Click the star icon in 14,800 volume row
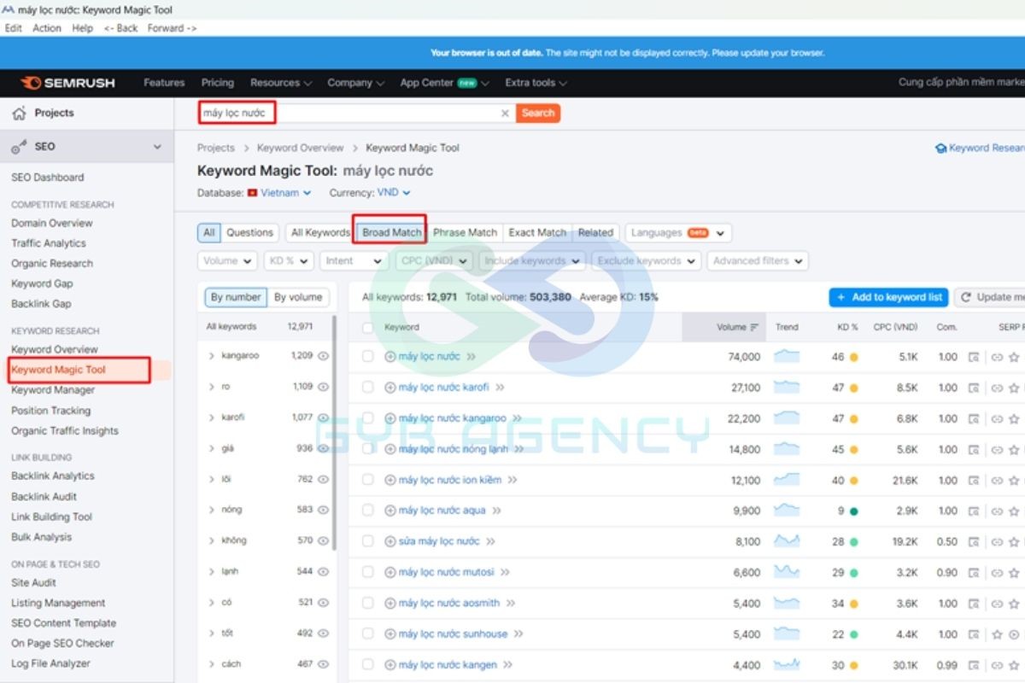 tap(1014, 449)
